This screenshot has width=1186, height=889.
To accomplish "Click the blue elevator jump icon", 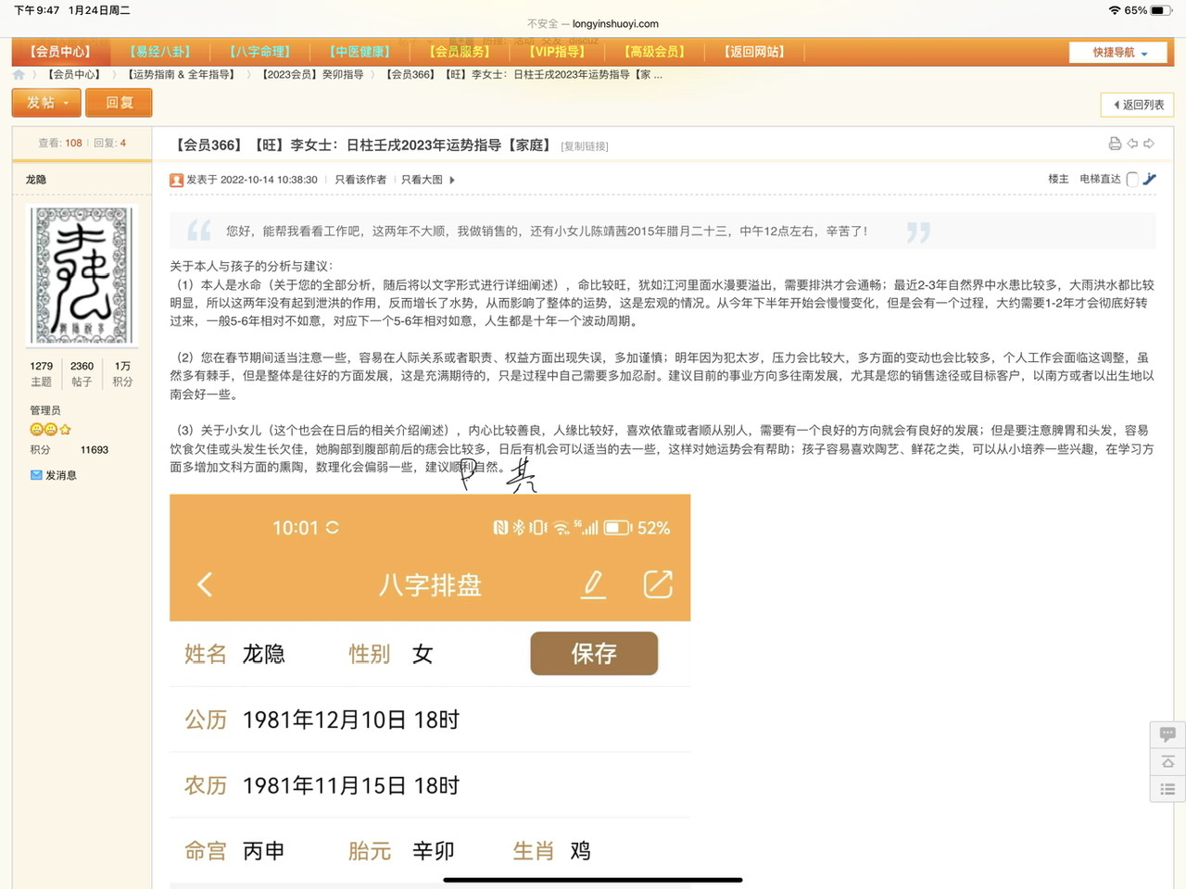I will (1150, 180).
